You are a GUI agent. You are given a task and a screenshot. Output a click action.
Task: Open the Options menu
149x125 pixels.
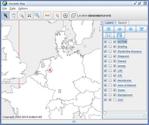23,9
